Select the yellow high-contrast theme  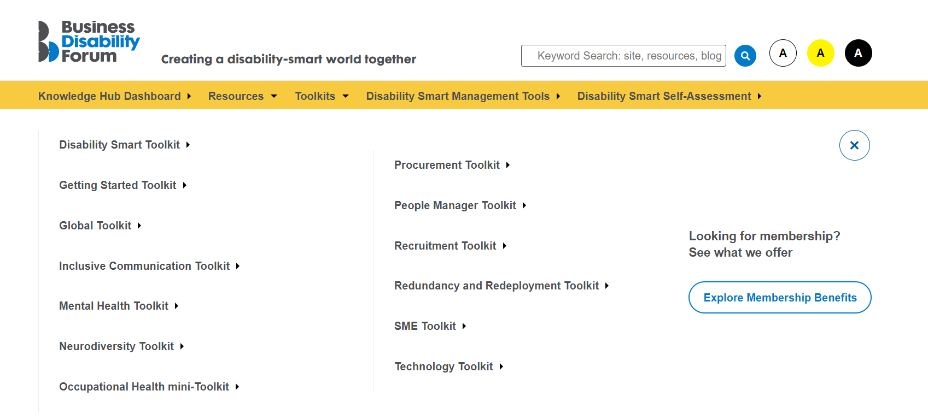[821, 53]
